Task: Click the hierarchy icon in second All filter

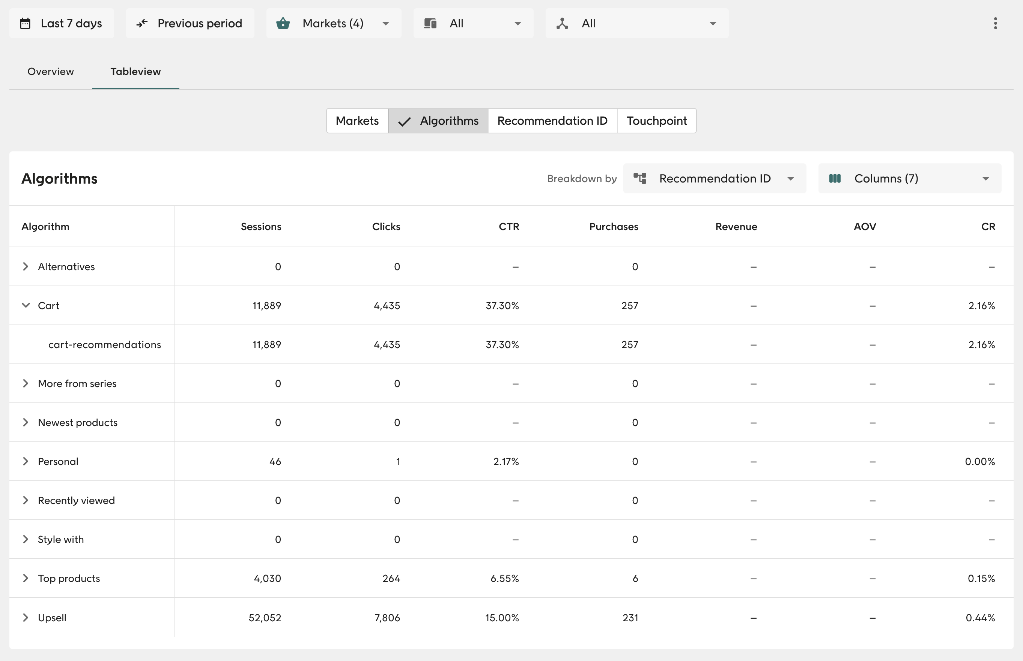Action: (x=562, y=23)
